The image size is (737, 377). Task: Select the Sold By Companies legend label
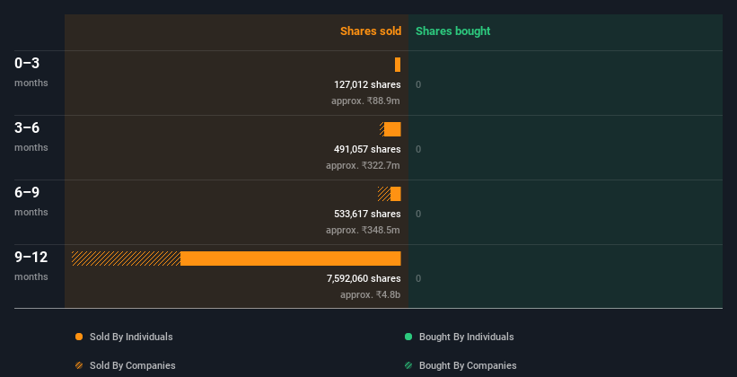point(133,365)
